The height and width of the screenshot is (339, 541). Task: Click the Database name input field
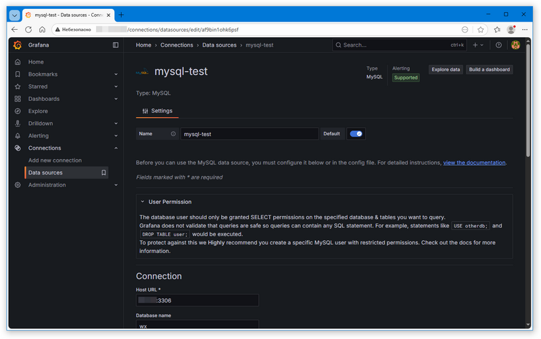tap(197, 325)
